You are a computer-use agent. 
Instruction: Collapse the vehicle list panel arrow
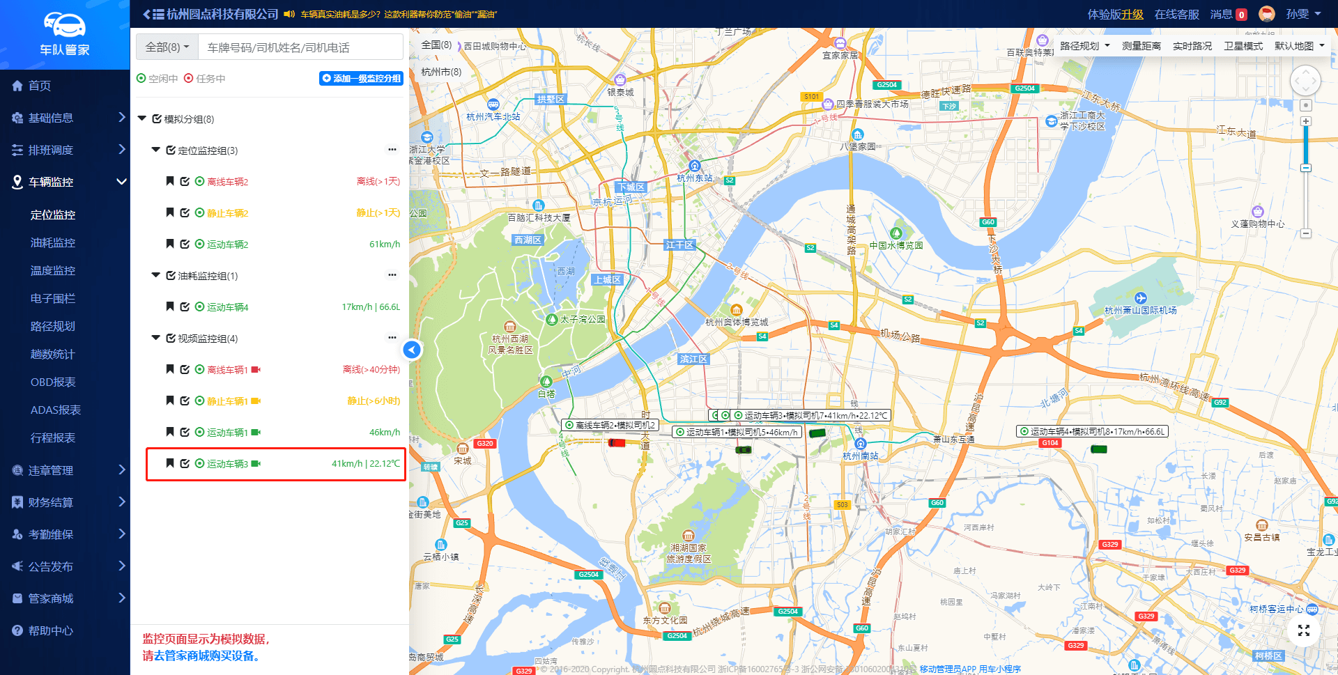pyautogui.click(x=412, y=350)
